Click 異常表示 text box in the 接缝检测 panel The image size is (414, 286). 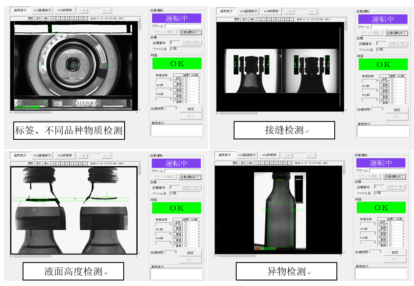click(383, 131)
